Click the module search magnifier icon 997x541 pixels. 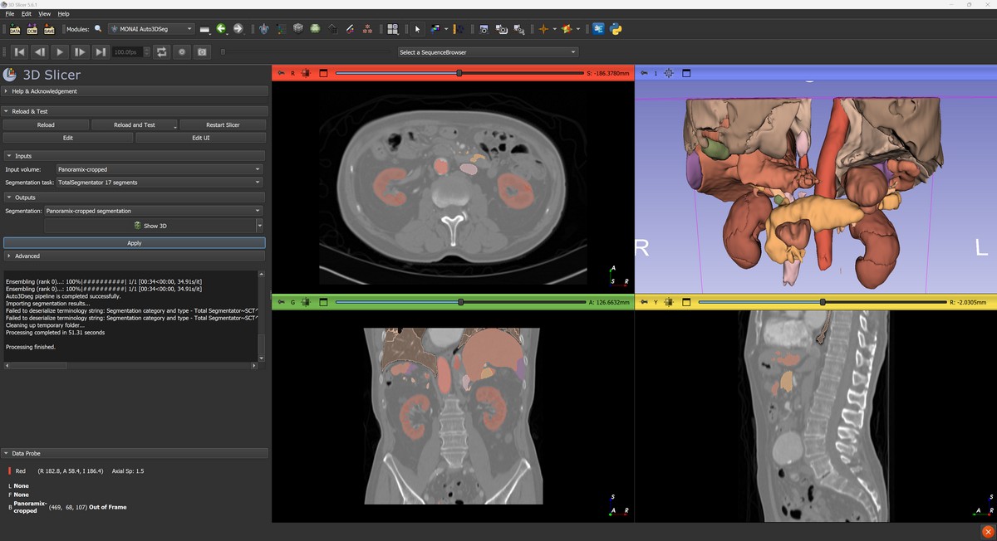pyautogui.click(x=98, y=29)
